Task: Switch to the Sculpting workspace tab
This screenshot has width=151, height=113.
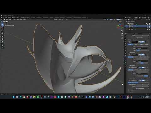Action: click(33, 18)
